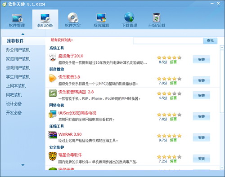Select 游戏用户装机 category
Screen dimensions: 225x177
(18, 68)
